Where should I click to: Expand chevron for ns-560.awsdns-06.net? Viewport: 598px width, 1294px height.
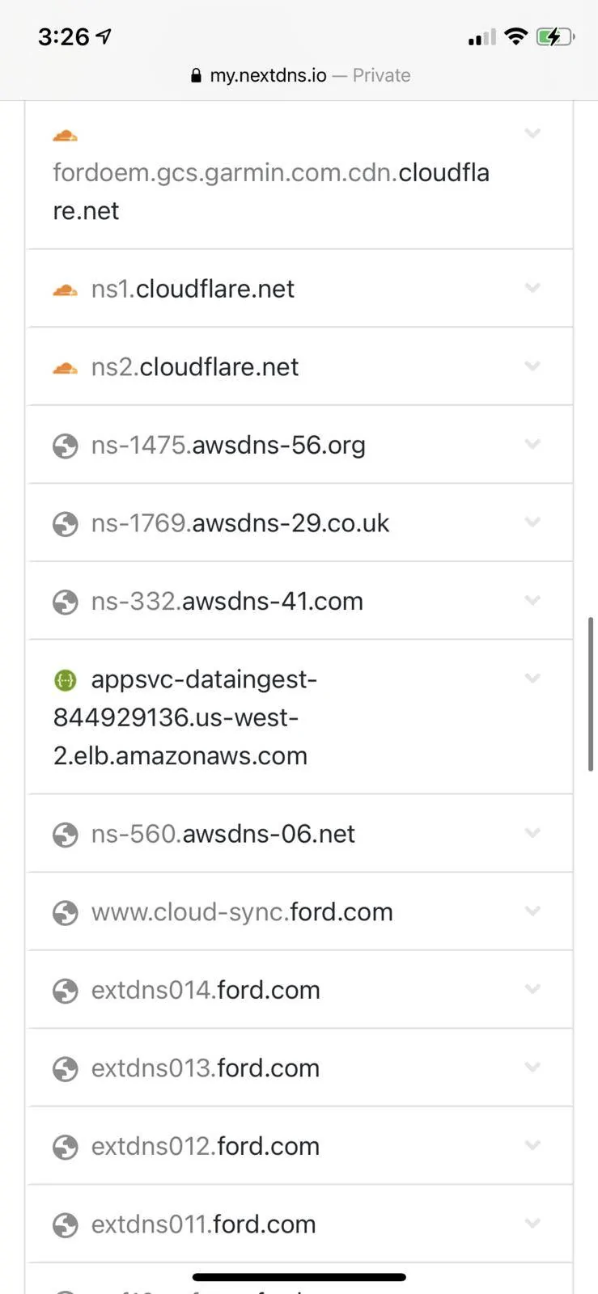pos(532,832)
